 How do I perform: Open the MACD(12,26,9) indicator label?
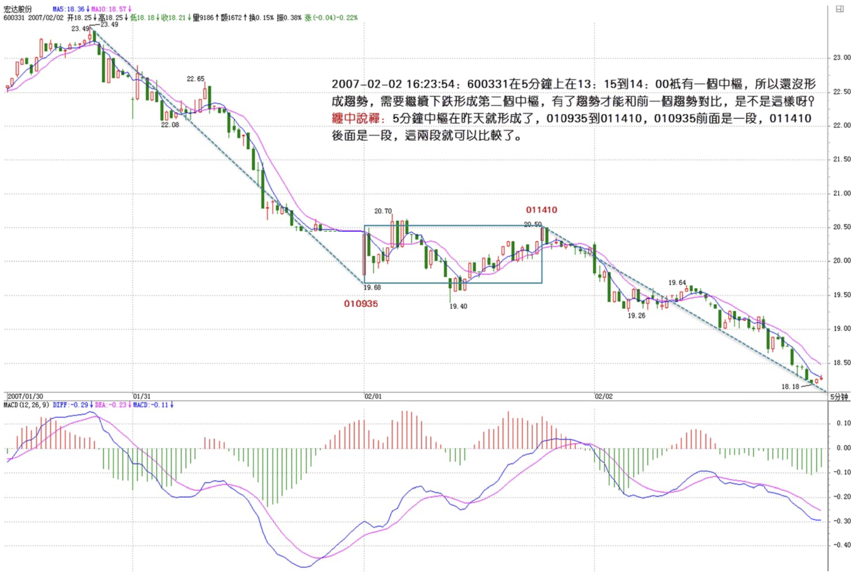coord(26,405)
